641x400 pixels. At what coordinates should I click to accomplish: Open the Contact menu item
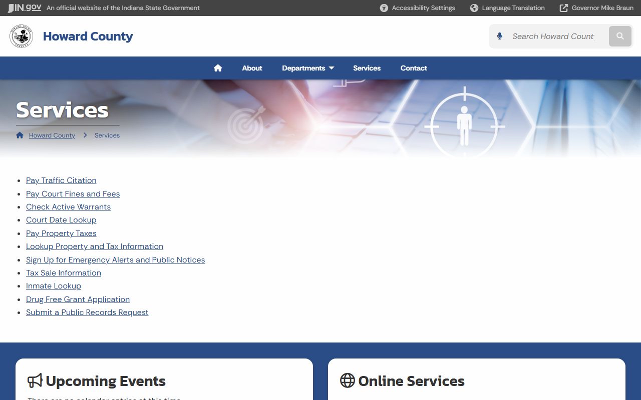tap(414, 68)
